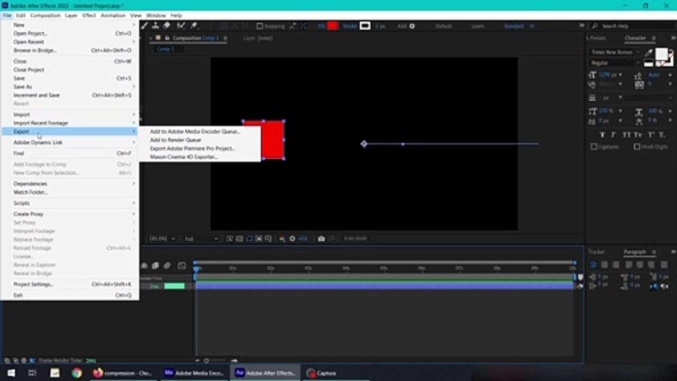Click the Snapshot camera icon
The height and width of the screenshot is (381, 677).
[321, 239]
